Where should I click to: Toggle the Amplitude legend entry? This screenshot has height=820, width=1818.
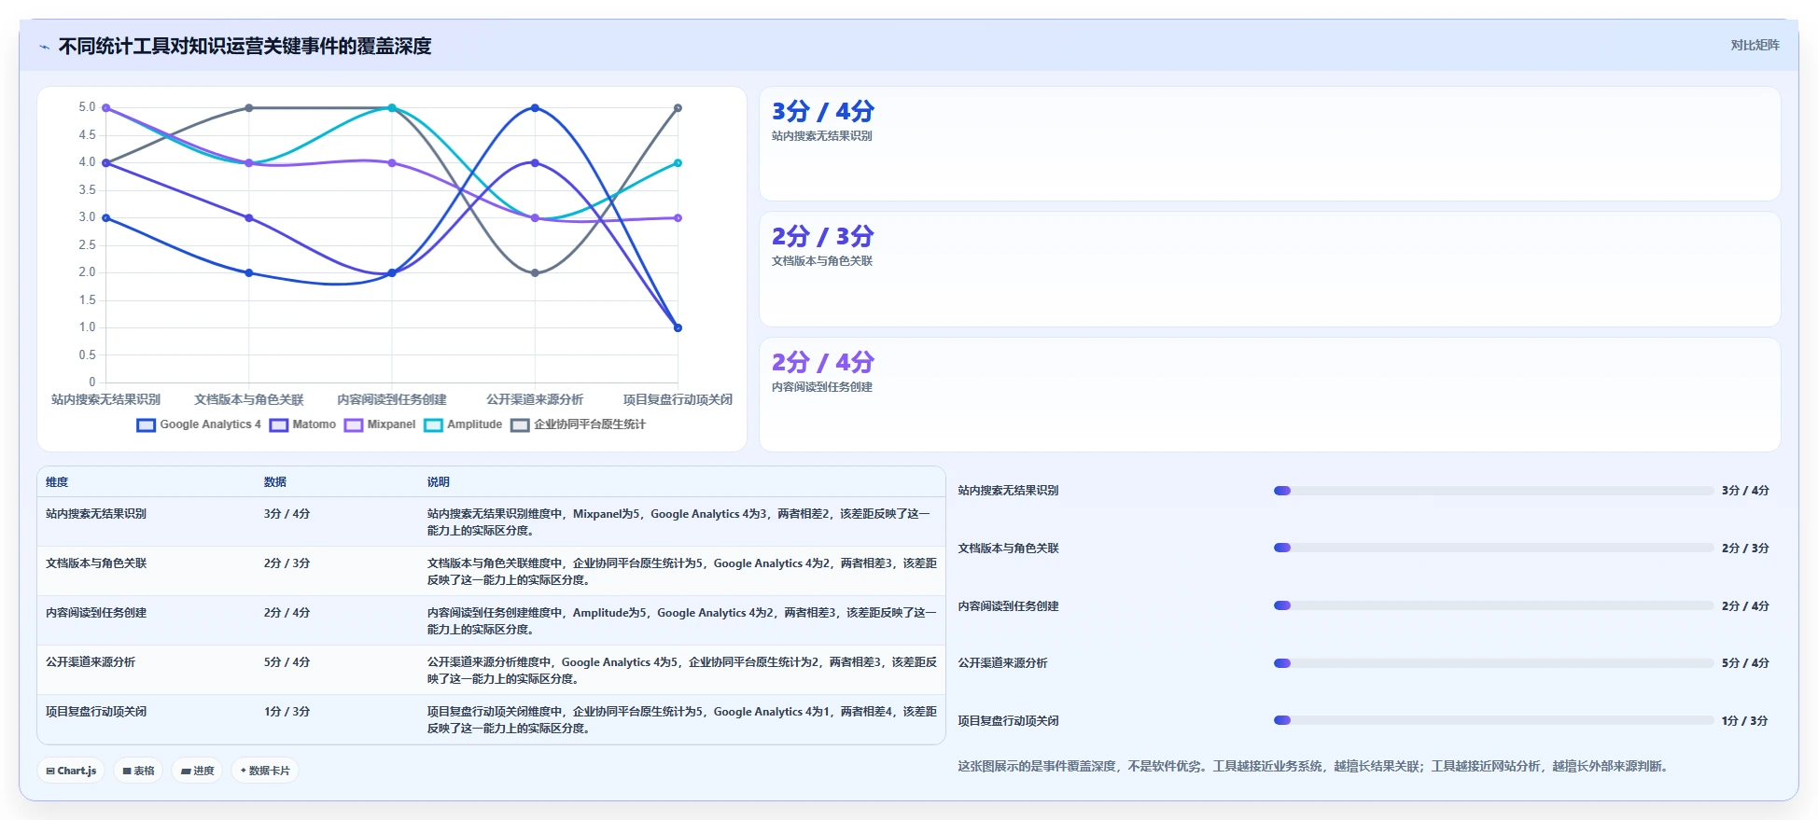pyautogui.click(x=463, y=424)
